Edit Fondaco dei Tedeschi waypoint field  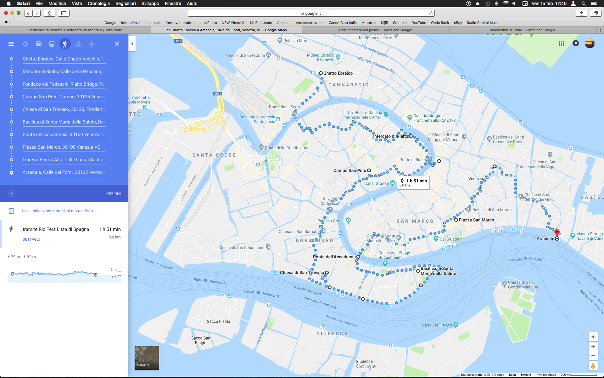tap(64, 84)
